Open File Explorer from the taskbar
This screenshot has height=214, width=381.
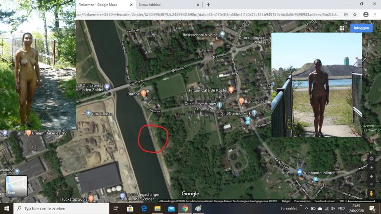click(157, 208)
